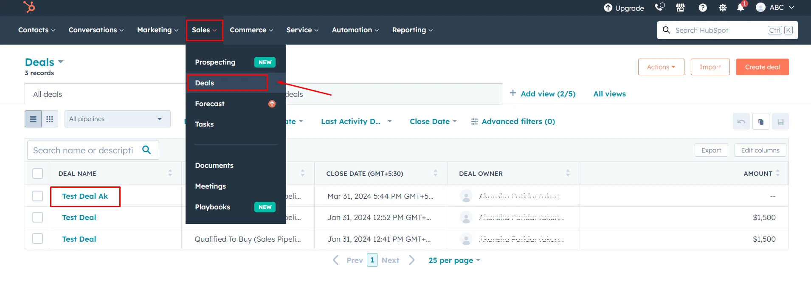Expand the Deals title object switcher
The image size is (811, 299).
[x=44, y=62]
